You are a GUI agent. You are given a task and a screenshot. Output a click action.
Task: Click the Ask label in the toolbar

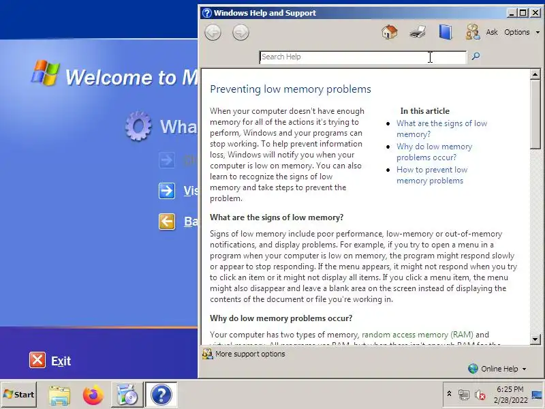491,32
